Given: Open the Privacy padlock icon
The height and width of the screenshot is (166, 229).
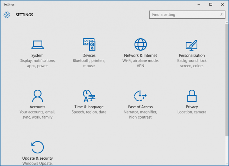Looking at the screenshot, I should tap(192, 96).
